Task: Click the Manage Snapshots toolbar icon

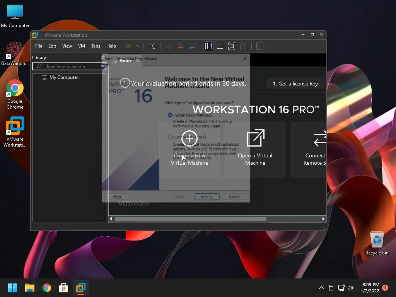Action: point(192,46)
